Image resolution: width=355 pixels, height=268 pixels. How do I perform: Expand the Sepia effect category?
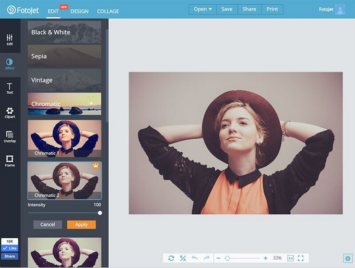coord(65,56)
